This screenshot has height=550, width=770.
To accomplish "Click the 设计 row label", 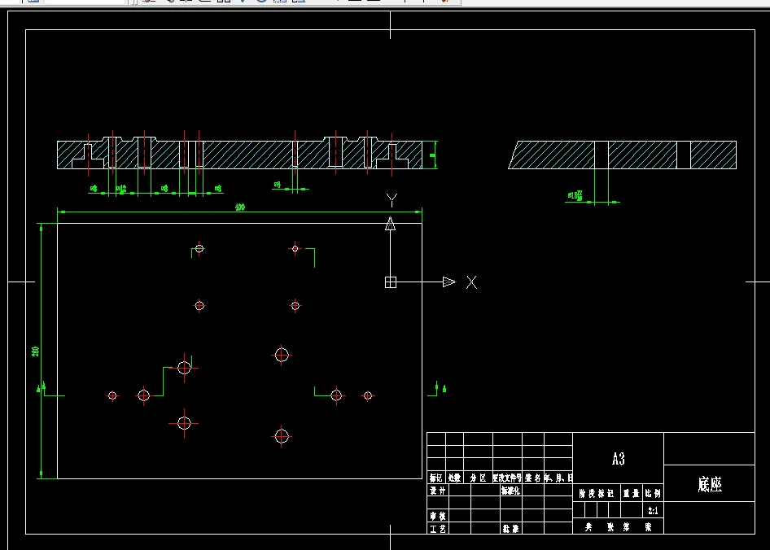I will tap(438, 491).
